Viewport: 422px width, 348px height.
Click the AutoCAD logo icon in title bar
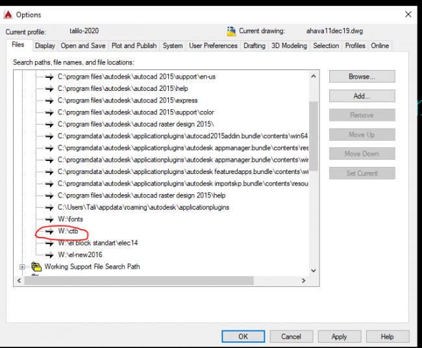tap(7, 14)
